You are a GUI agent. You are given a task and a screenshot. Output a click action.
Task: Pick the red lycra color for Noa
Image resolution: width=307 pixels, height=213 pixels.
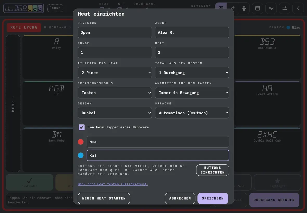click(x=81, y=142)
